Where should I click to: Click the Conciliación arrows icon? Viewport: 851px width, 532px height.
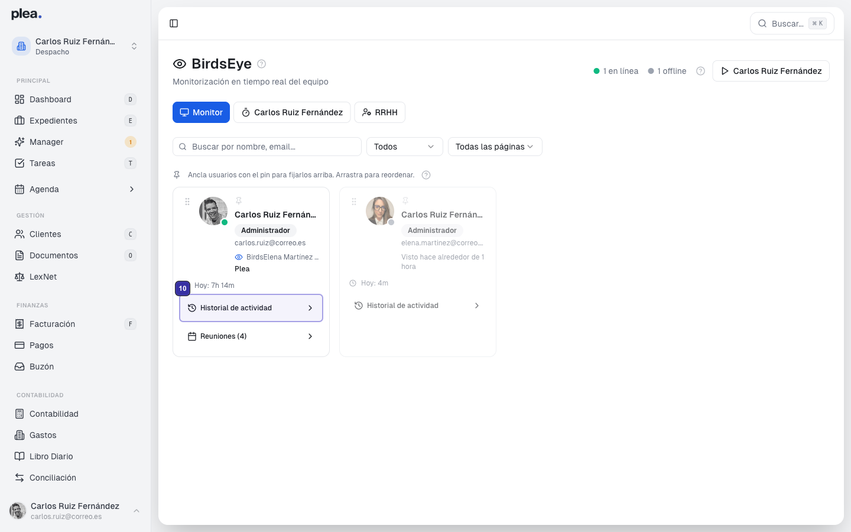pos(20,478)
